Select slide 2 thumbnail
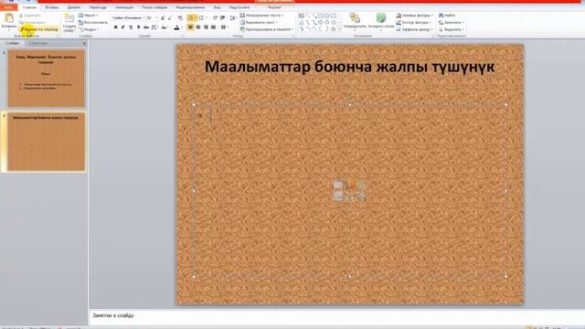Image resolution: width=585 pixels, height=329 pixels. [x=47, y=142]
